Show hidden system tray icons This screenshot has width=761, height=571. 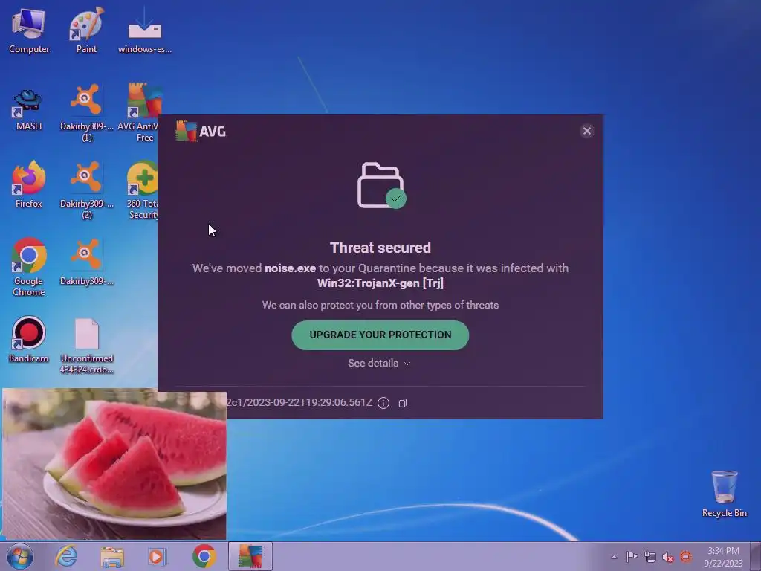(x=614, y=557)
